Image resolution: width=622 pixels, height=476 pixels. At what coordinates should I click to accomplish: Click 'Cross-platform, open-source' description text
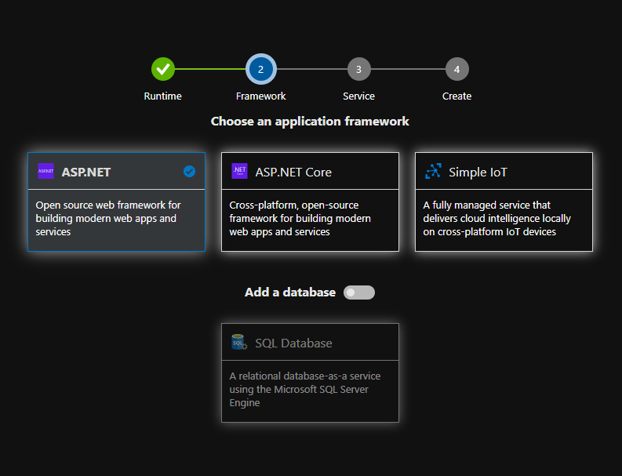pyautogui.click(x=300, y=218)
